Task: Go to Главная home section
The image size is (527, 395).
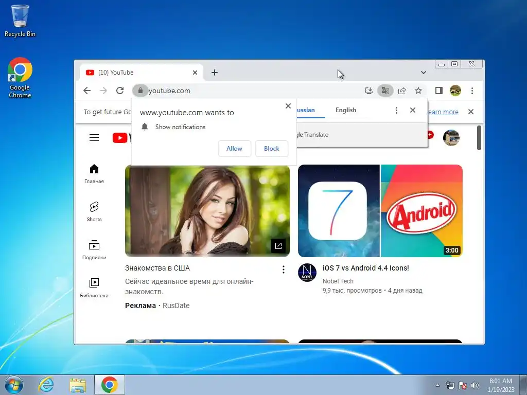Action: click(x=94, y=174)
